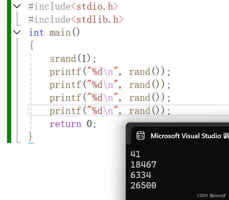Click output value 41 in console
The image size is (229, 200).
pyautogui.click(x=136, y=154)
